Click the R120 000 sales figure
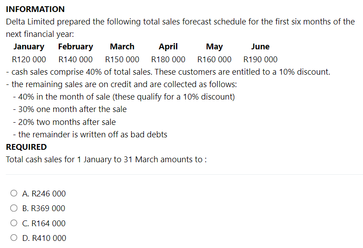Viewport: 363px width, 248px height. click(29, 60)
